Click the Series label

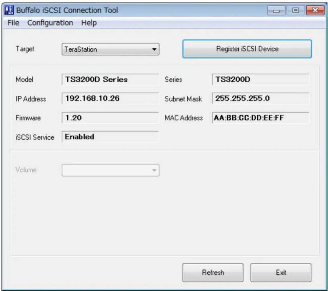click(x=173, y=79)
